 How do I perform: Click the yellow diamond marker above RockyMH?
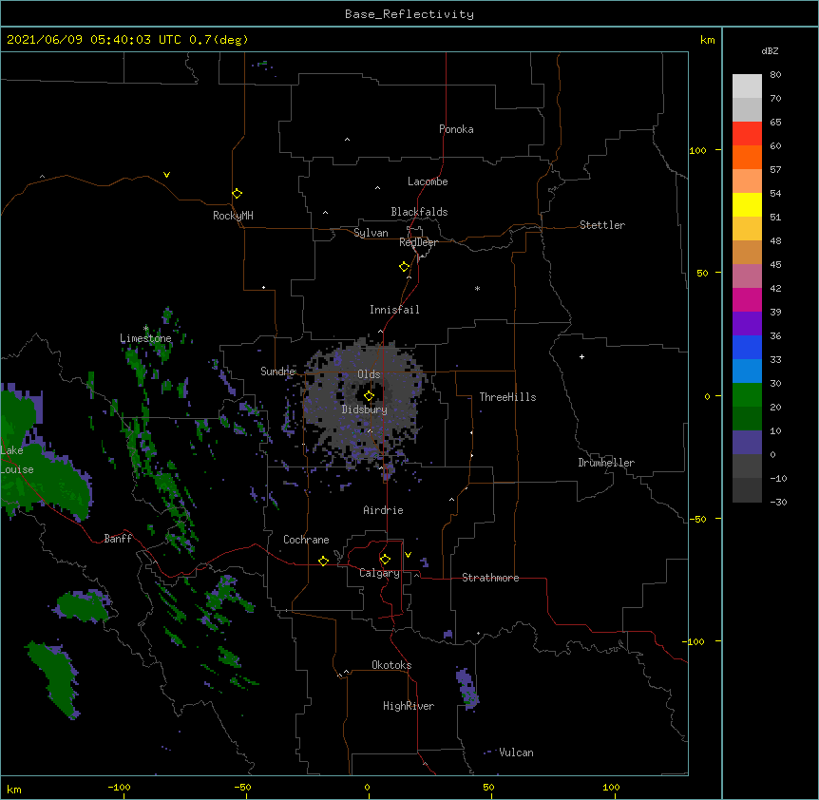click(x=237, y=194)
